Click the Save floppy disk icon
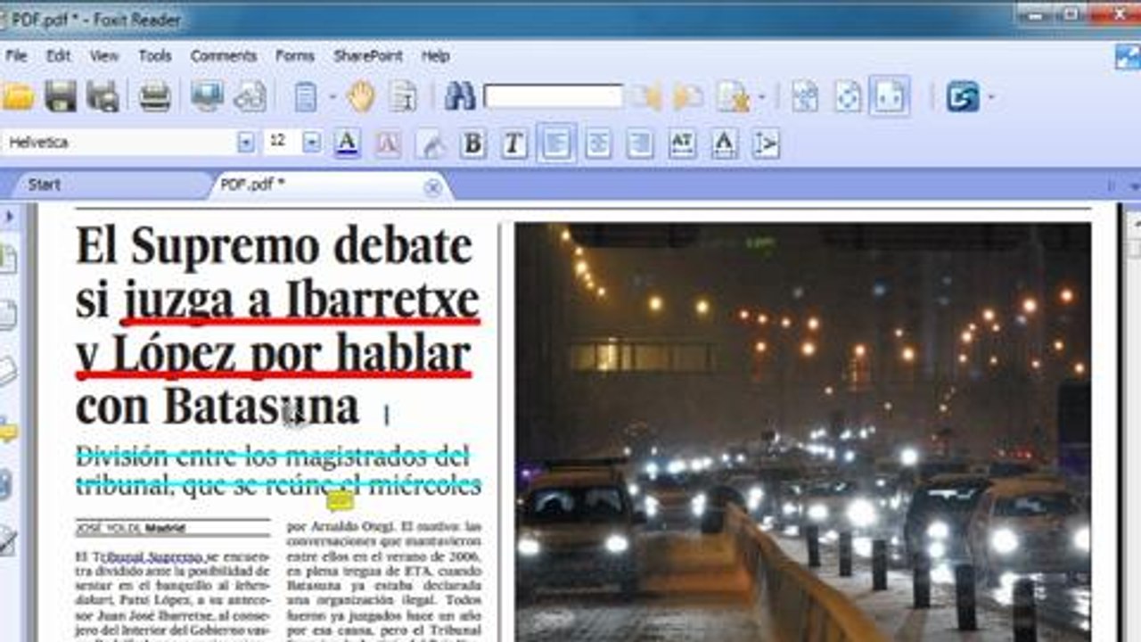This screenshot has width=1141, height=642. tap(61, 96)
